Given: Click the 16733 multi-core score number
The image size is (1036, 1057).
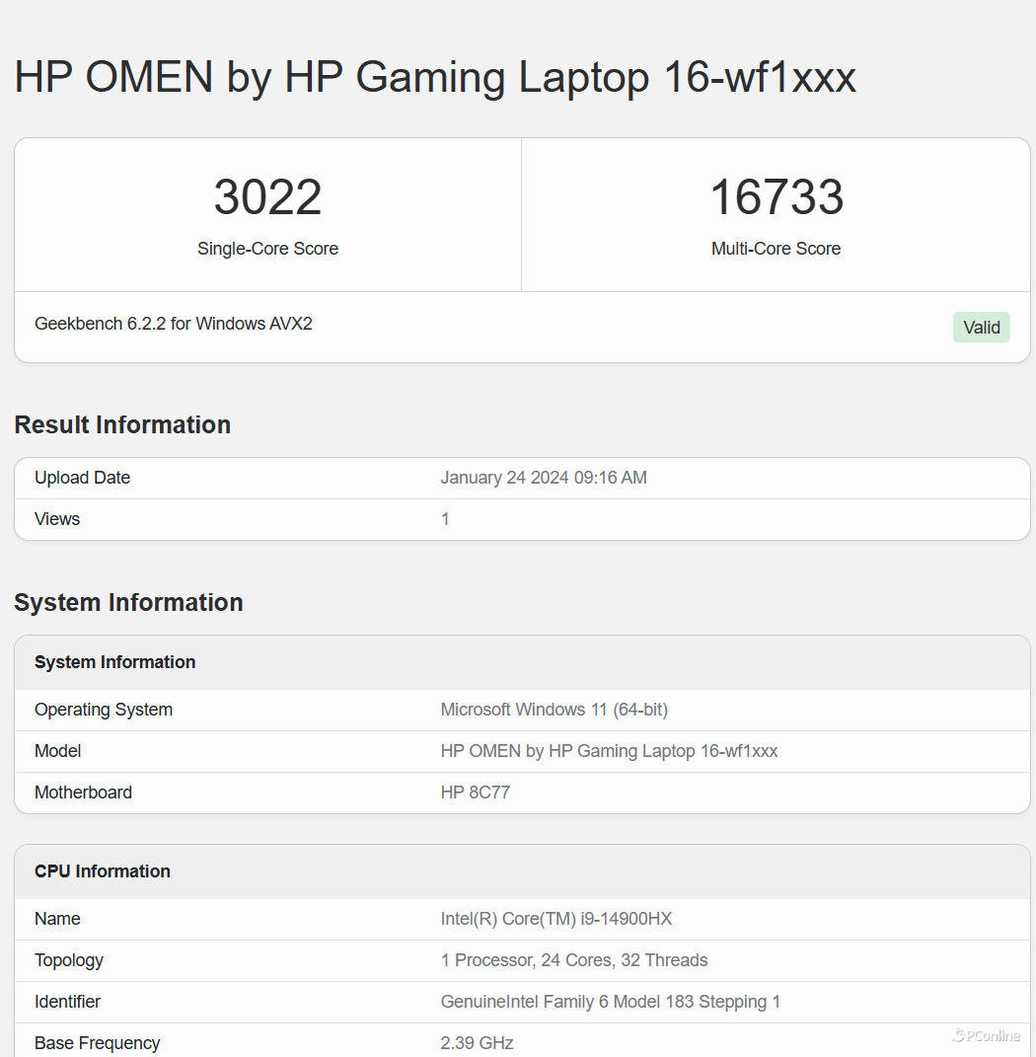Looking at the screenshot, I should pos(777,197).
